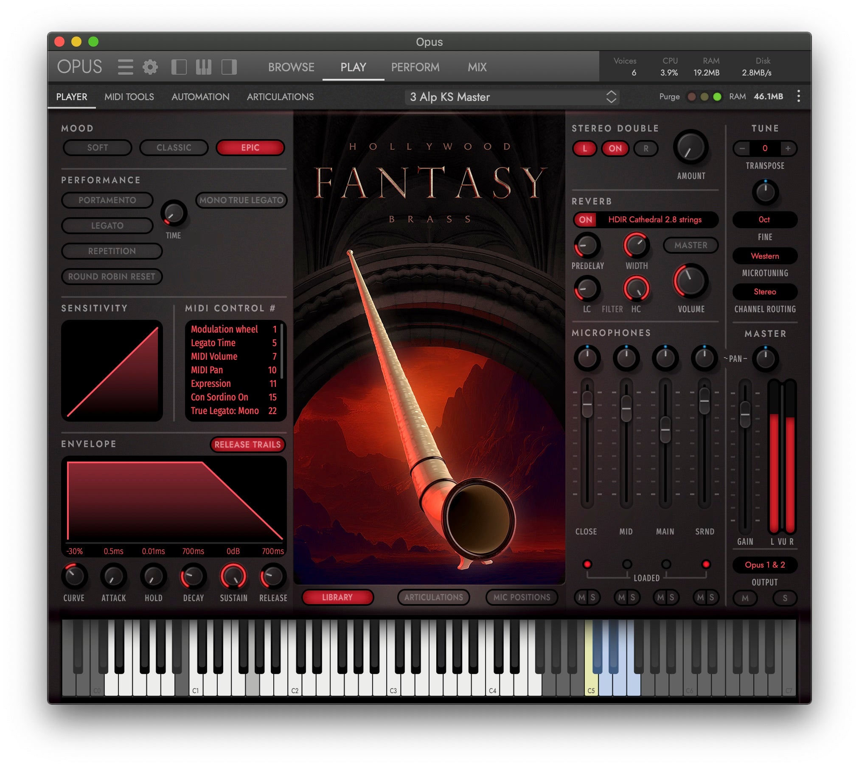The height and width of the screenshot is (767, 859).
Task: Open the hamburger menu in the top toolbar
Action: [x=125, y=67]
